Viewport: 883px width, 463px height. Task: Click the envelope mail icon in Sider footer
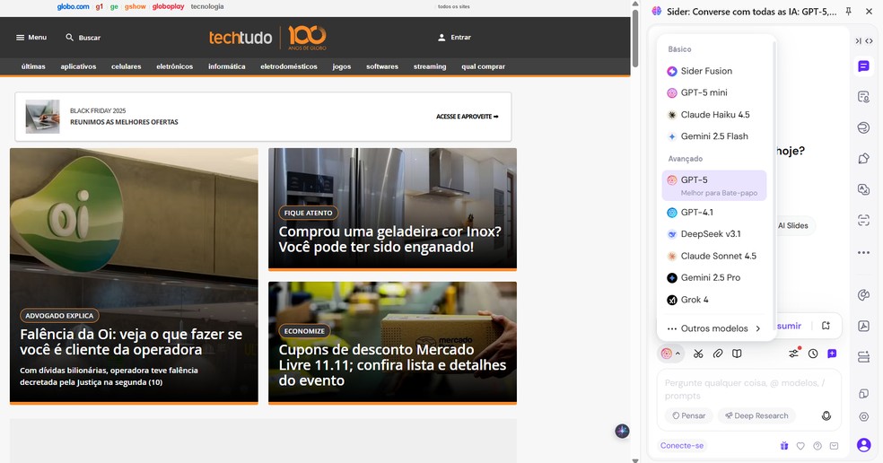[x=834, y=446]
